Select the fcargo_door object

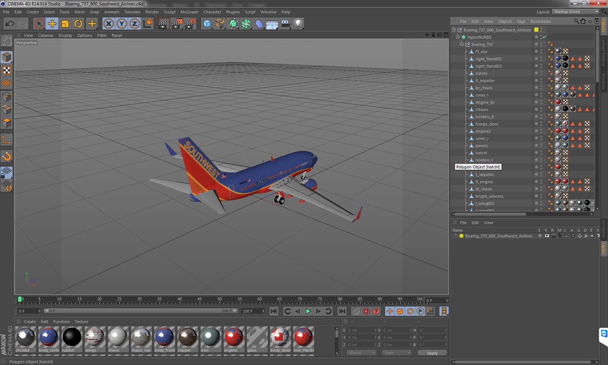click(x=487, y=124)
